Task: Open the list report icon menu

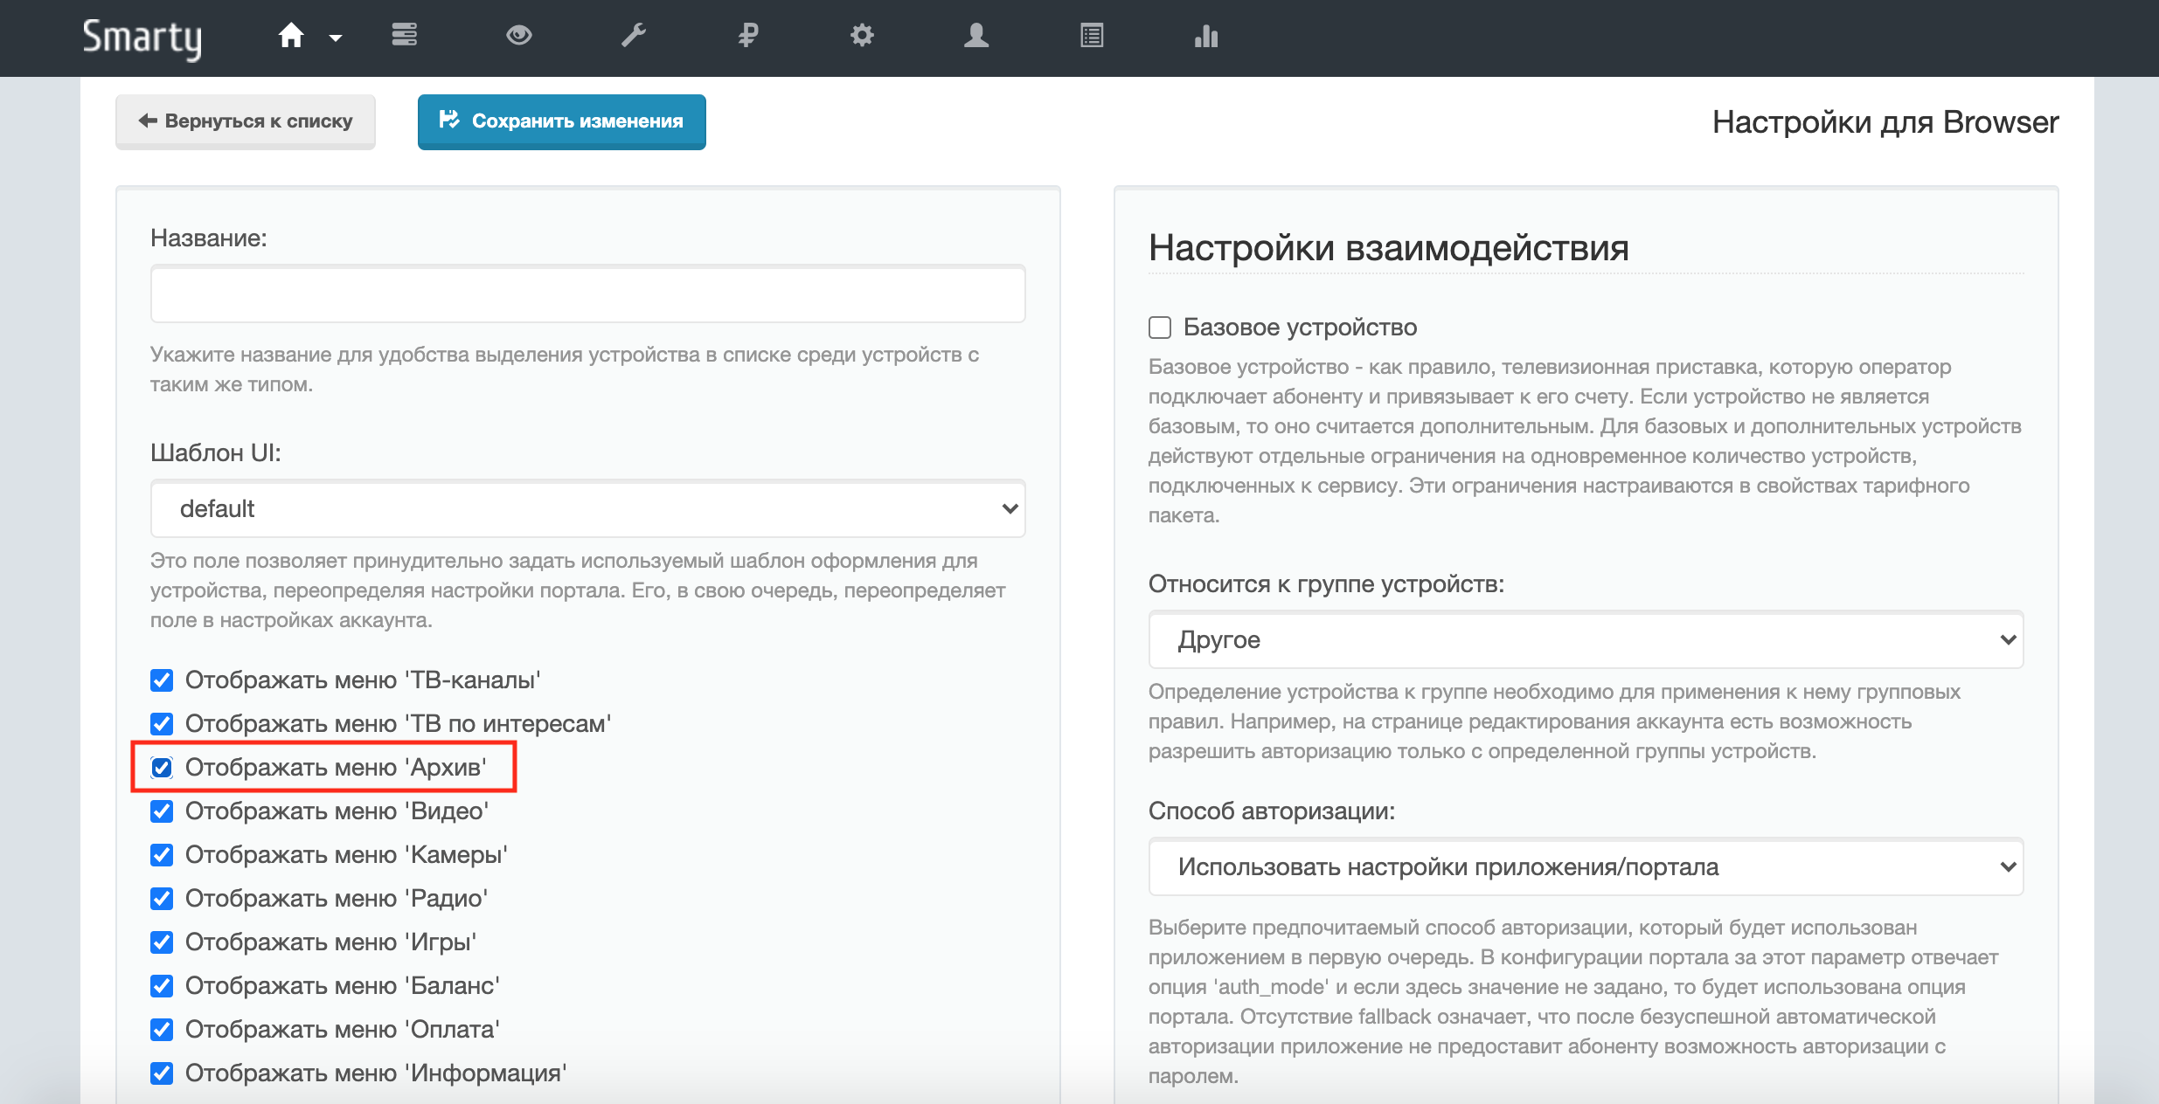Action: coord(1092,36)
